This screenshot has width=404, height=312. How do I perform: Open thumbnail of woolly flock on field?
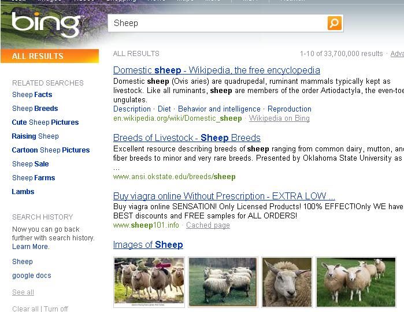click(x=223, y=282)
